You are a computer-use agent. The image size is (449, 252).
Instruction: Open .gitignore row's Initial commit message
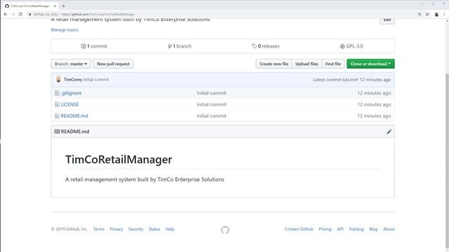[211, 93]
